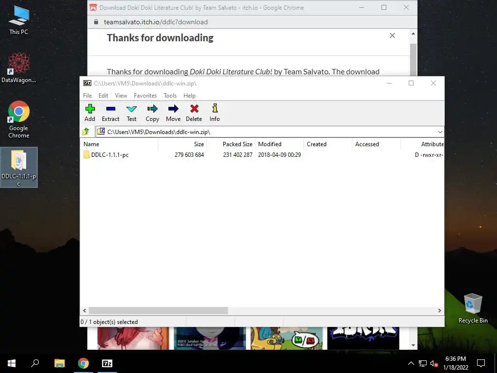Open the graffiti-text game thumbnail
This screenshot has width=497, height=373.
point(363,338)
